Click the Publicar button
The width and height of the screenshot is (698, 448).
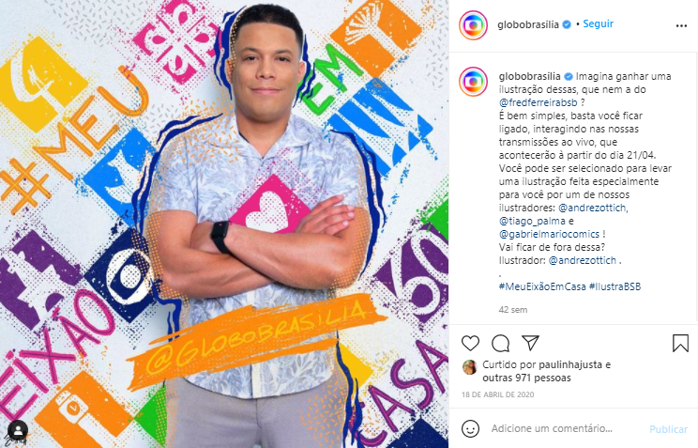668,429
